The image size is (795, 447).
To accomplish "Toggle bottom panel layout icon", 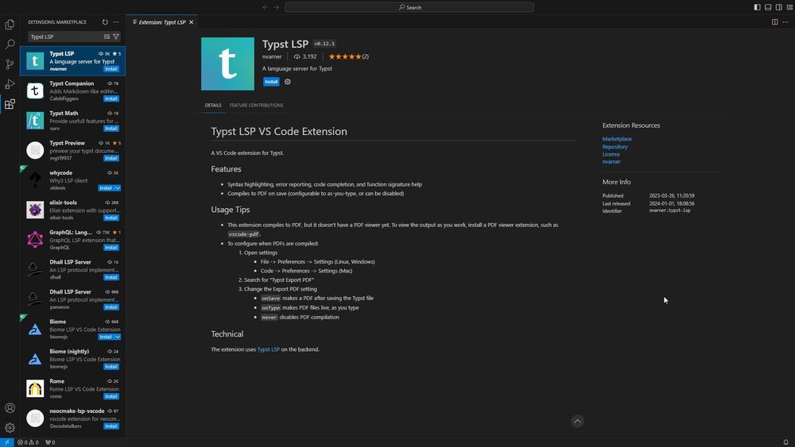I will (x=768, y=7).
